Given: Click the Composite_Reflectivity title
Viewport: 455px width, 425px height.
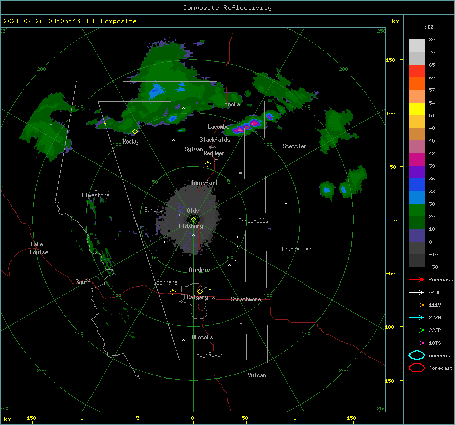Looking at the screenshot, I should tap(227, 8).
